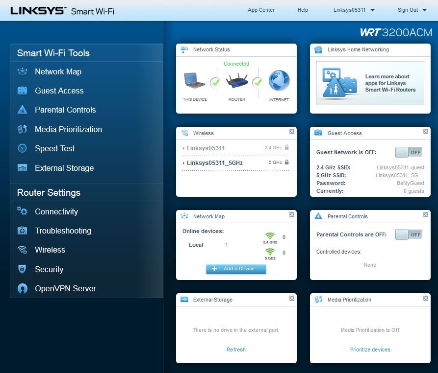Click the External Storage USB sidebar icon
The width and height of the screenshot is (438, 373).
point(23,168)
